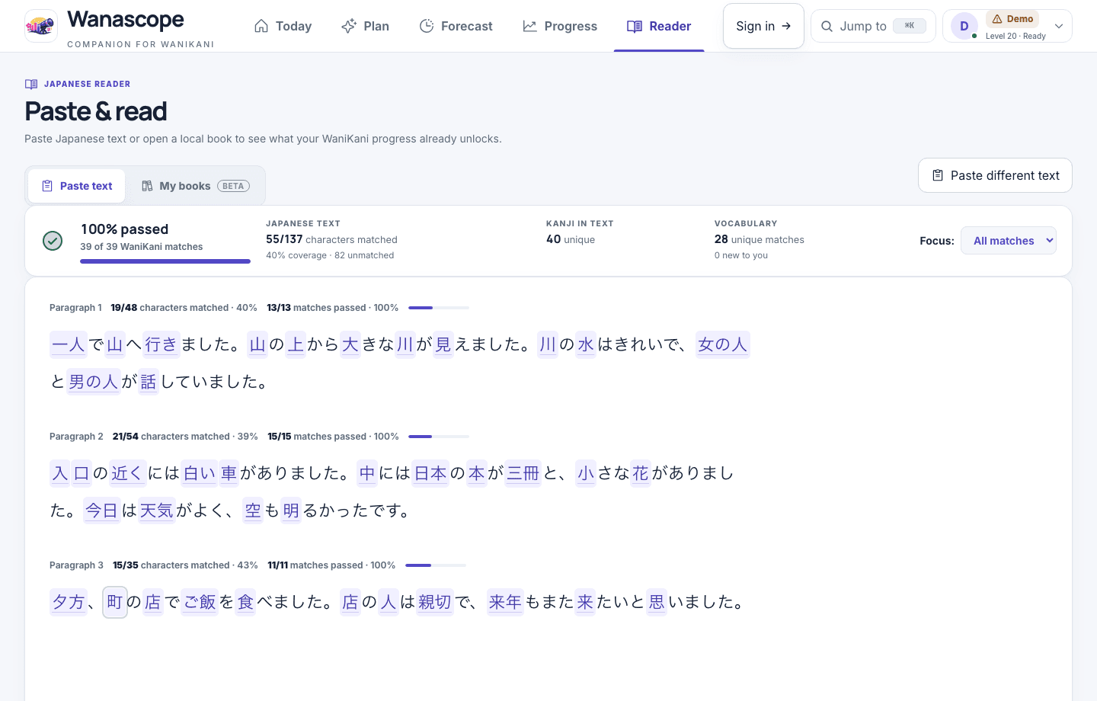Select the kanji 大 in paragraph 1
The width and height of the screenshot is (1097, 701).
(x=350, y=344)
